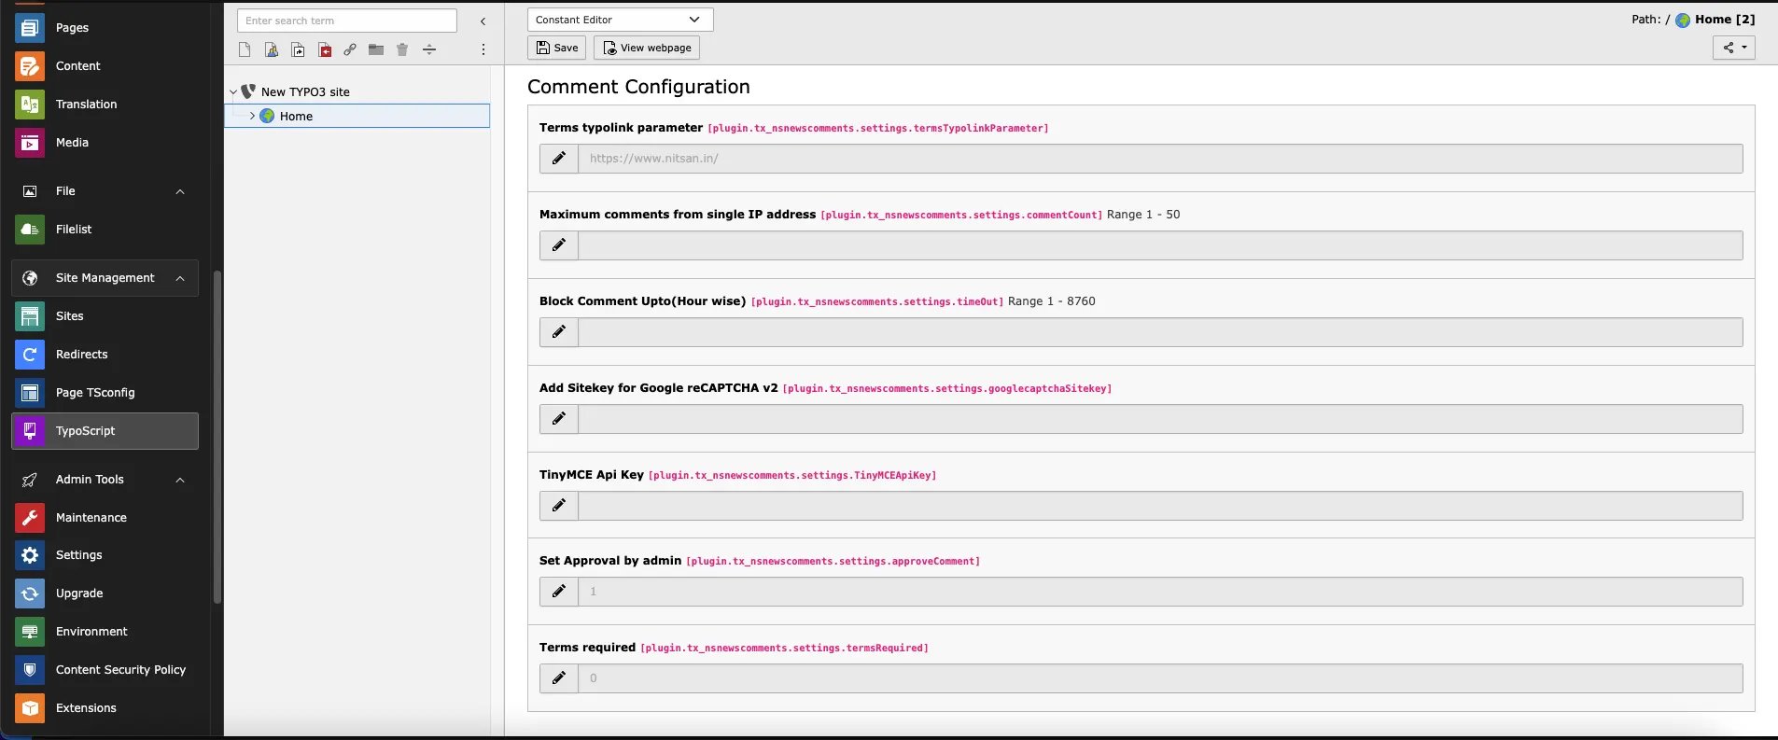Collapse the Site Management module group
This screenshot has width=1778, height=740.
(180, 278)
